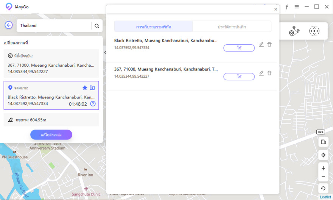Click the 01:48:02 cooldown timer
Viewport: 333px width, 200px height.
pyautogui.click(x=78, y=104)
